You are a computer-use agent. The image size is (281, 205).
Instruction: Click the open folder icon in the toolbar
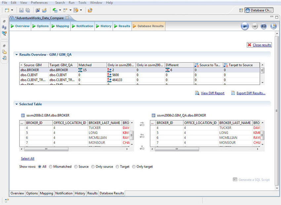44,10
